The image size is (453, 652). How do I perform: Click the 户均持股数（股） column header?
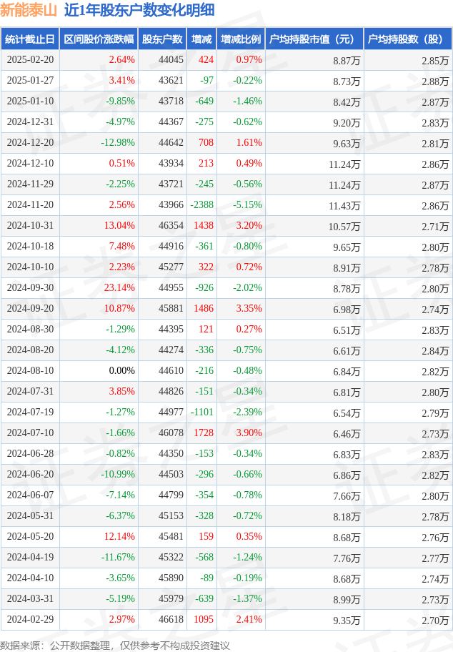(x=408, y=39)
